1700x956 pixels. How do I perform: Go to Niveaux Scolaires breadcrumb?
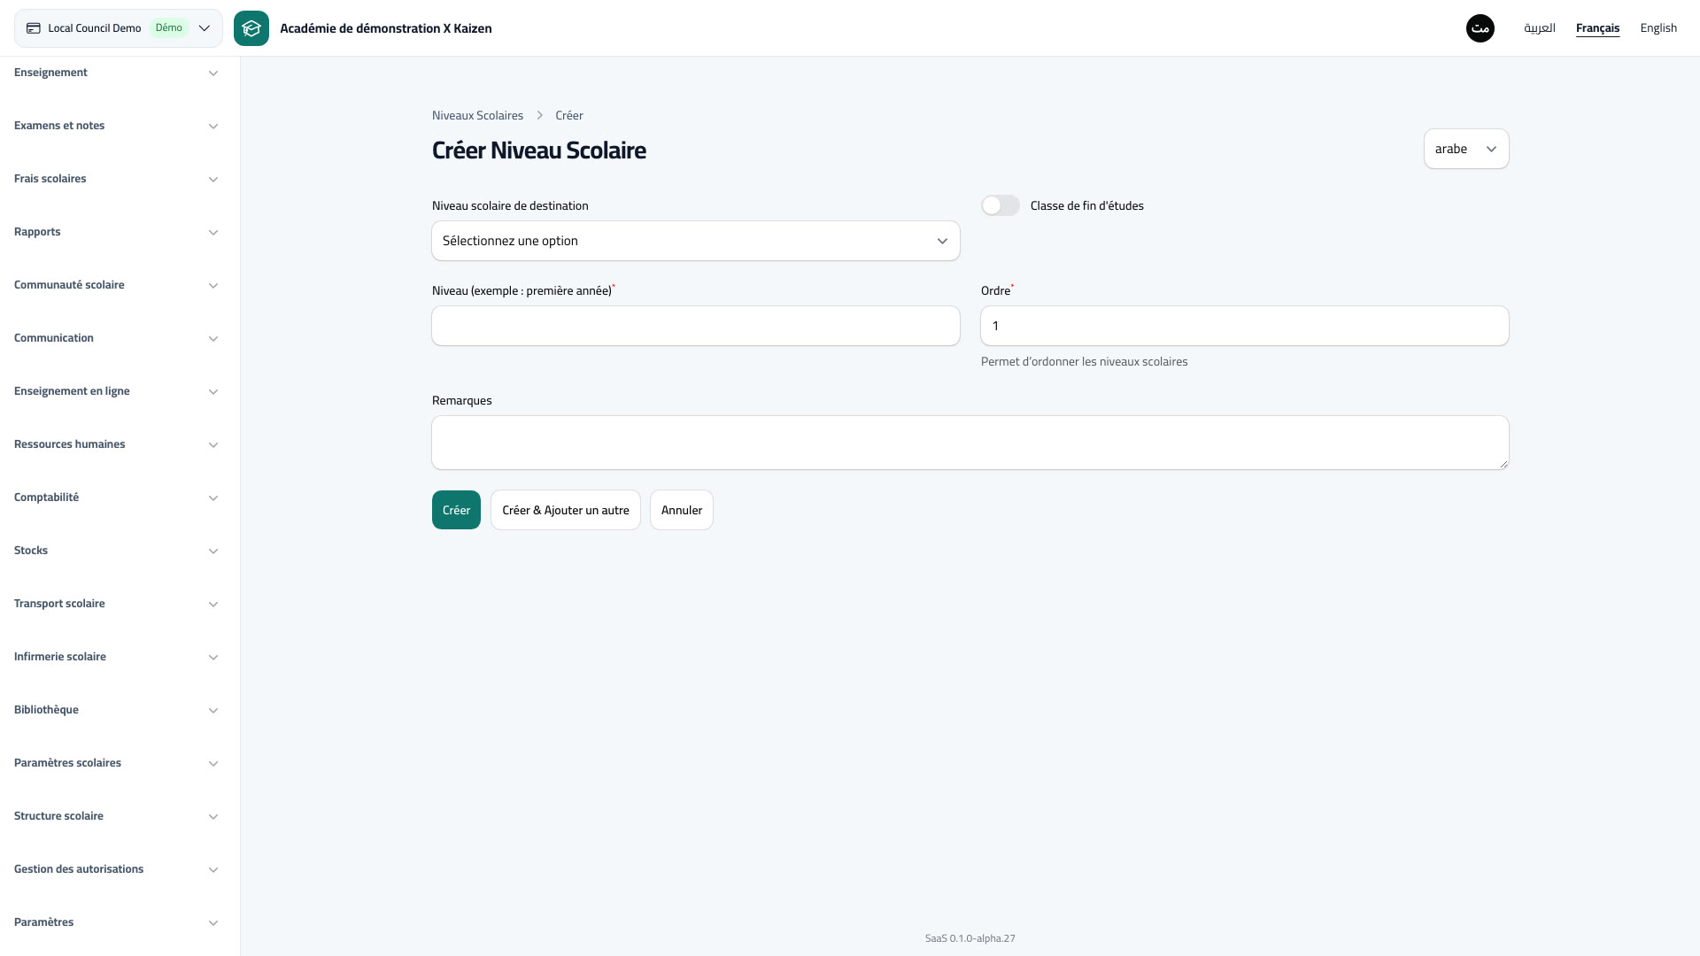pos(477,116)
